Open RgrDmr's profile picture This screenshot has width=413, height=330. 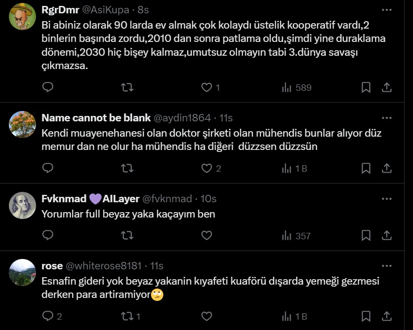23,17
